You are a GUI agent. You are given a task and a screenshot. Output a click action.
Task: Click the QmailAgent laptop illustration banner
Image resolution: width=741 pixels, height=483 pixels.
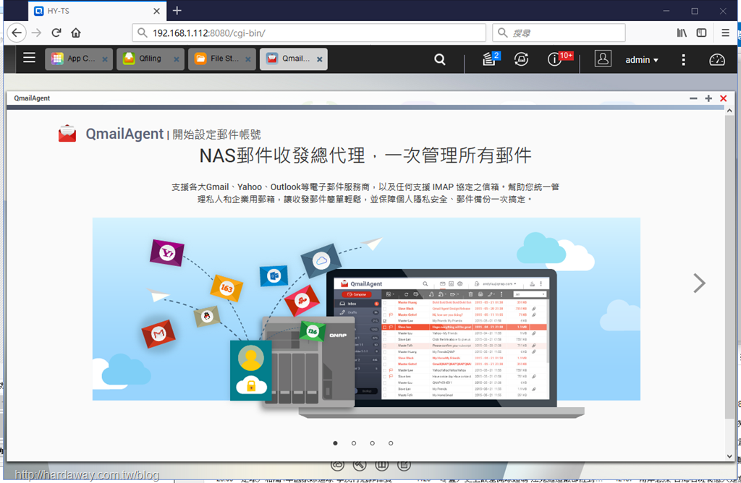366,318
